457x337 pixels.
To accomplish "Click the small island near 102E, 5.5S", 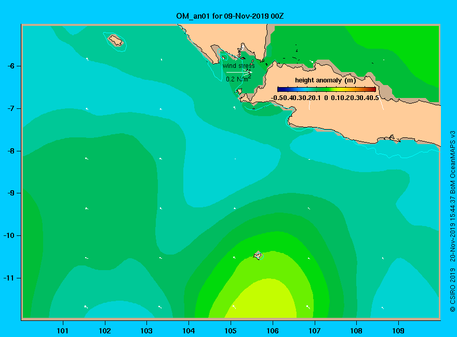I will click(116, 40).
